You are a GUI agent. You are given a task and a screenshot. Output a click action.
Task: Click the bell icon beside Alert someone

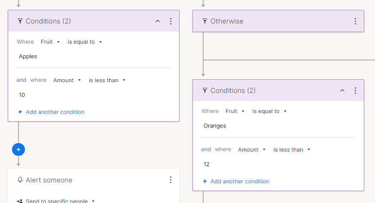click(x=20, y=180)
